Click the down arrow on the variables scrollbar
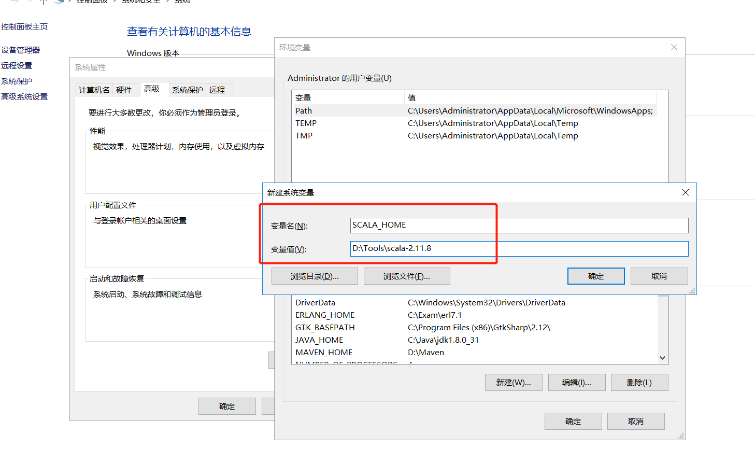 [x=662, y=358]
